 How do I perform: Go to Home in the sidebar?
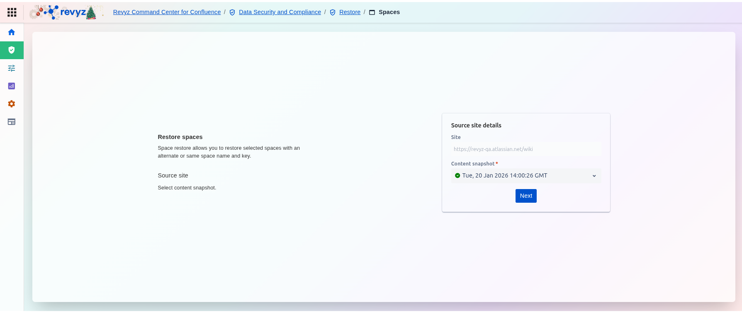pyautogui.click(x=12, y=32)
